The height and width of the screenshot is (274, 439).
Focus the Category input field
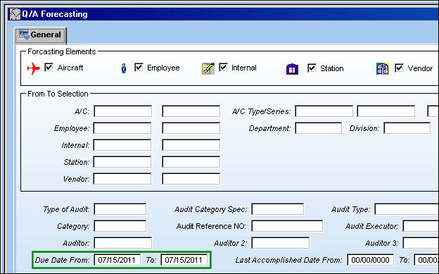click(120, 226)
